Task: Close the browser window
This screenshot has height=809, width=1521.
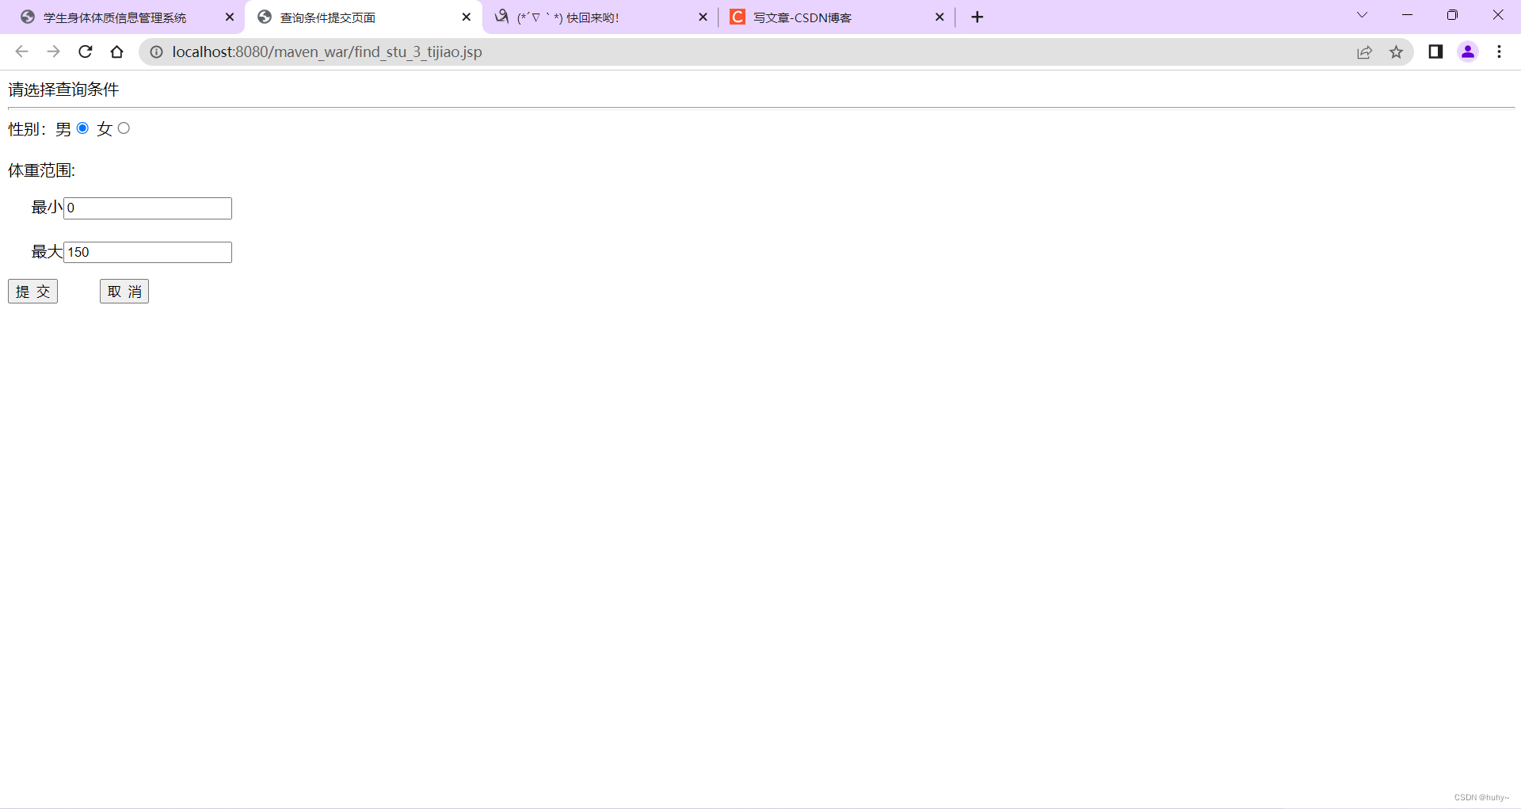Action: tap(1498, 15)
